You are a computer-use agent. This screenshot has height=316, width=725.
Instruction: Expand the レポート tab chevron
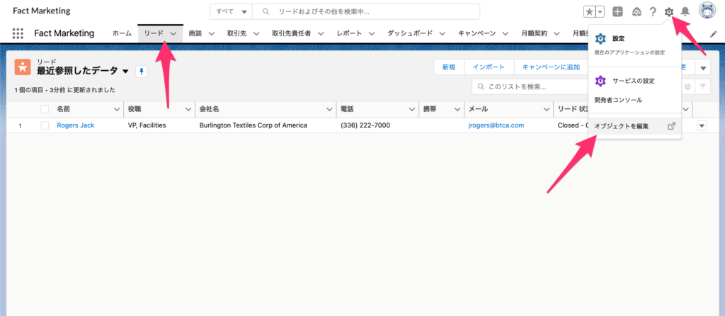[x=371, y=34]
